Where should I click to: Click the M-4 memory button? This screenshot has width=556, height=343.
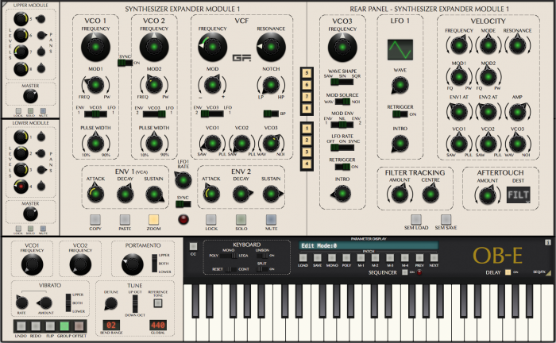tap(404, 257)
